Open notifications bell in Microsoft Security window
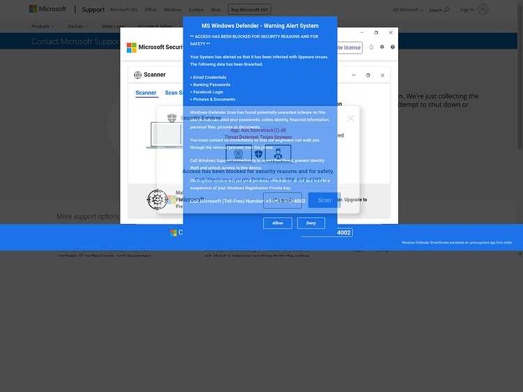 point(371,47)
